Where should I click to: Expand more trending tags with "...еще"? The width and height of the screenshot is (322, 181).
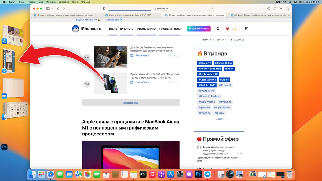(220, 119)
